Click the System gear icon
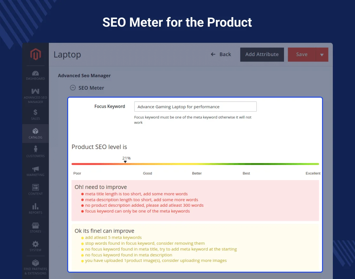This screenshot has width=355, height=279. click(35, 243)
